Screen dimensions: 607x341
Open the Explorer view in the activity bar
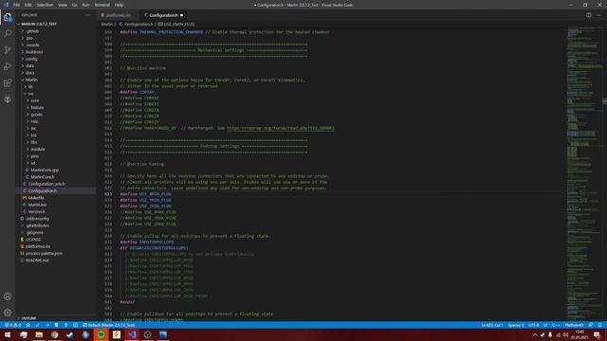pyautogui.click(x=8, y=17)
